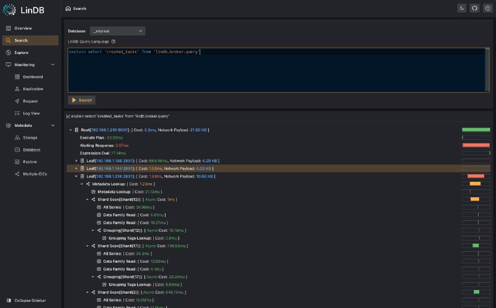This screenshot has width=496, height=308.
Task: Collapse the Metadata section chevron
Action: (x=53, y=126)
